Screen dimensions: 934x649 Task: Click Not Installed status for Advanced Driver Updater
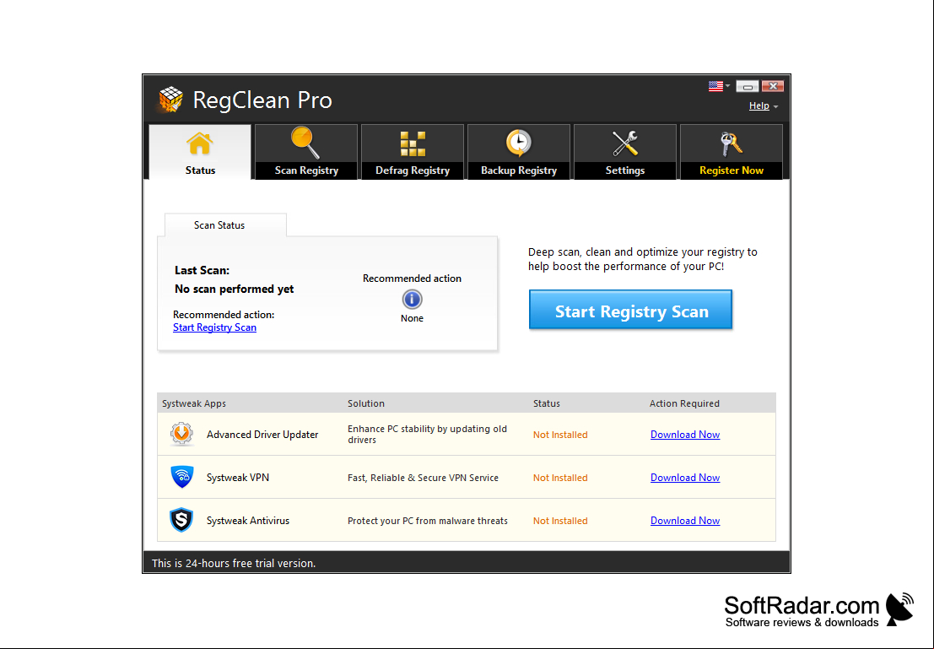560,435
